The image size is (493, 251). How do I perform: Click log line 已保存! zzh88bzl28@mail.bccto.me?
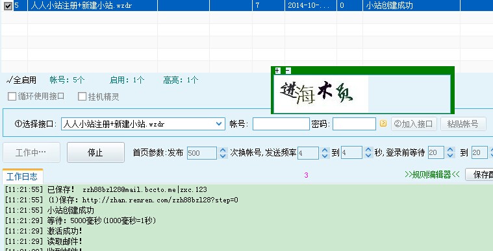click(106, 189)
